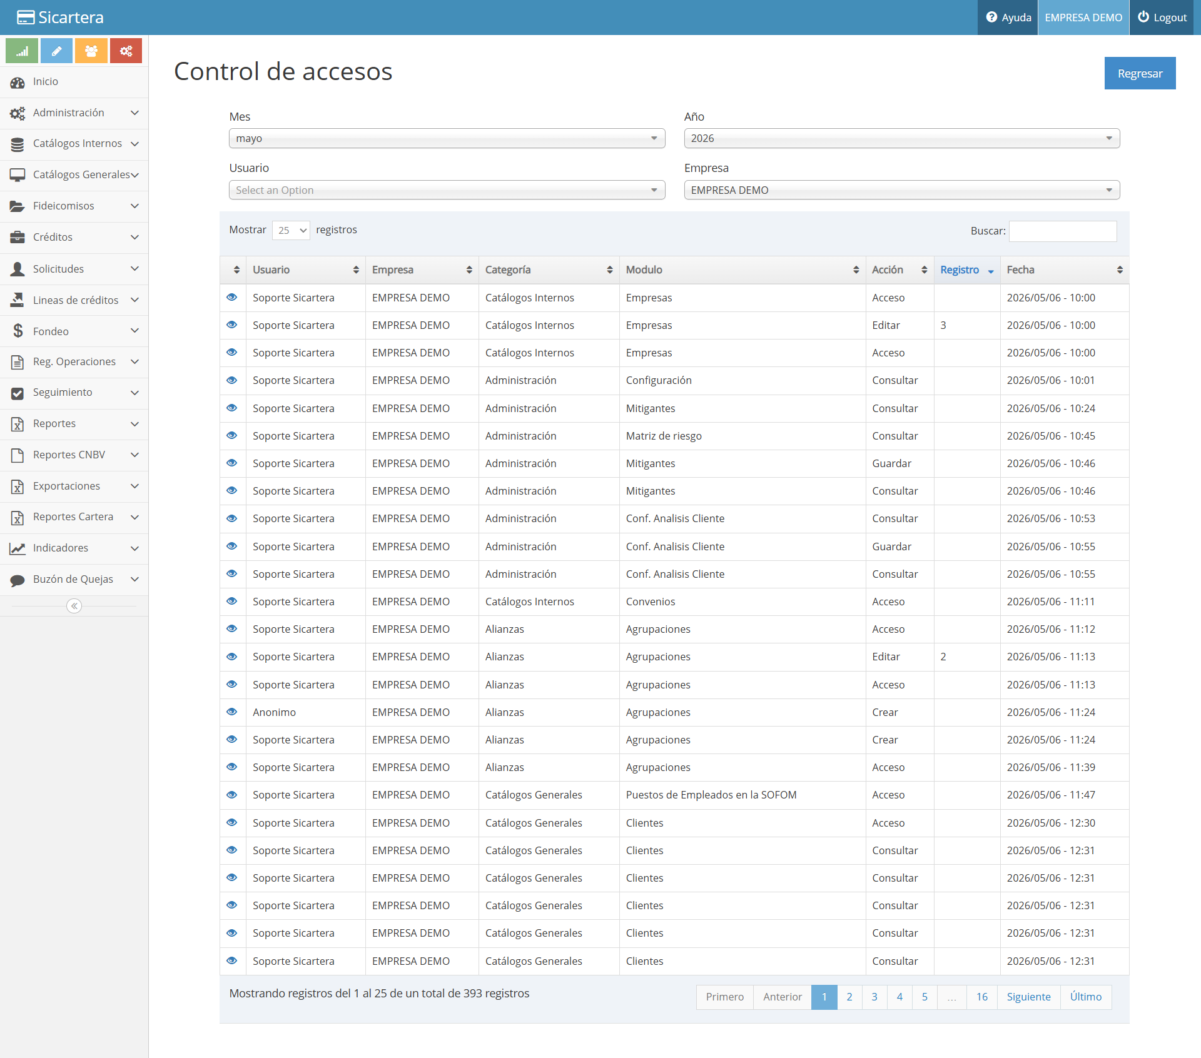Click the Lineas de créditos icon
The width and height of the screenshot is (1201, 1058).
[x=18, y=300]
